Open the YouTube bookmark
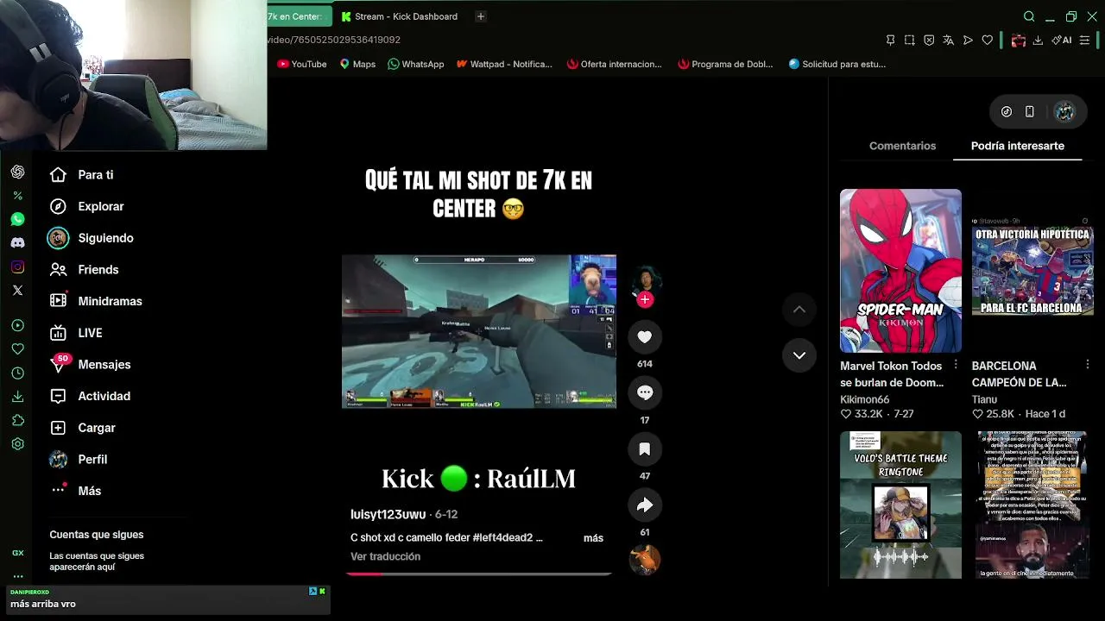 pyautogui.click(x=302, y=64)
